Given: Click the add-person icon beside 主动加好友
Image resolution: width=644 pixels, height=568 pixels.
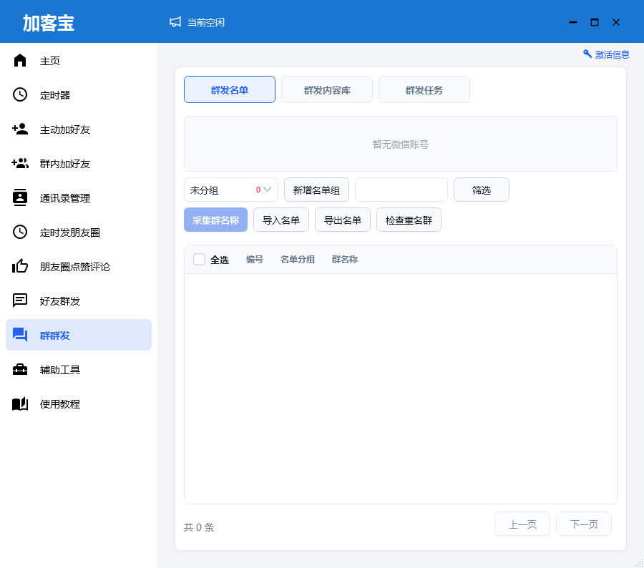Looking at the screenshot, I should coord(20,129).
